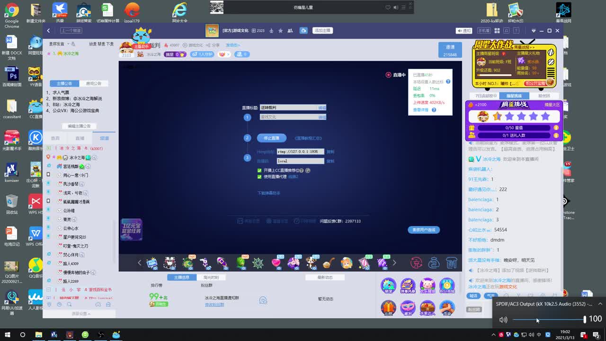Open Google Chrome desktop icon

click(12, 15)
